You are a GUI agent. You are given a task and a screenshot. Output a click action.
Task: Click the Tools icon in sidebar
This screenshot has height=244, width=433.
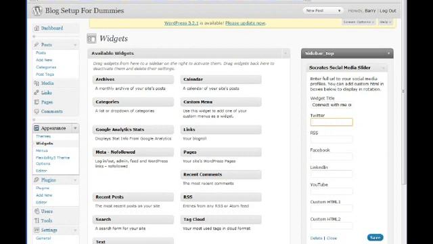(x=37, y=221)
